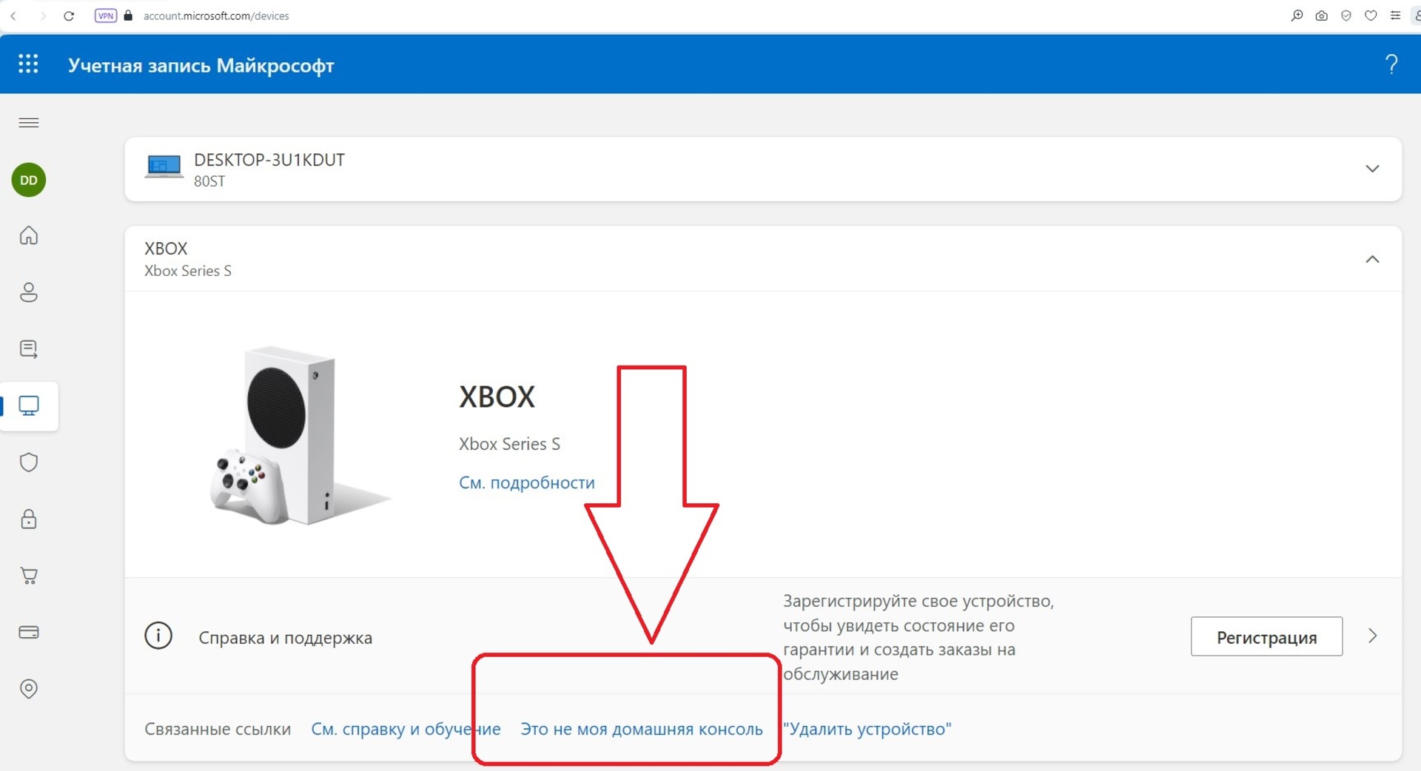This screenshot has height=771, width=1421.
Task: Select the Devices monitor icon
Action: click(29, 405)
